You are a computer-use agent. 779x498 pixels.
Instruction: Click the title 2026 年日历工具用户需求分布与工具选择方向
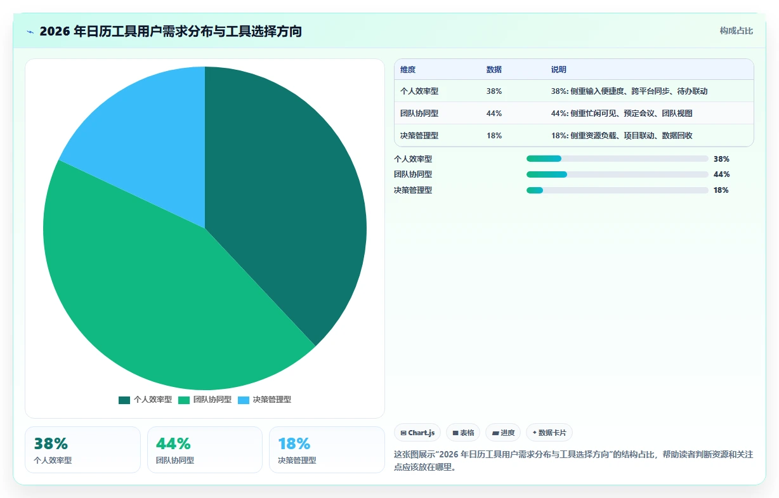point(171,31)
